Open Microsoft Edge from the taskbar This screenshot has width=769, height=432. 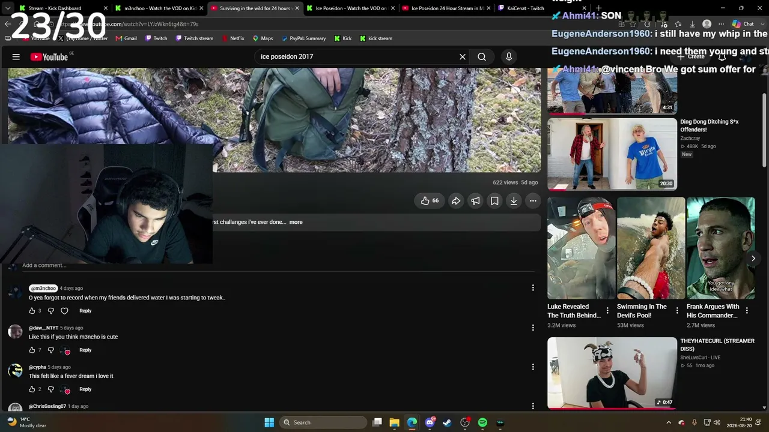pyautogui.click(x=412, y=422)
